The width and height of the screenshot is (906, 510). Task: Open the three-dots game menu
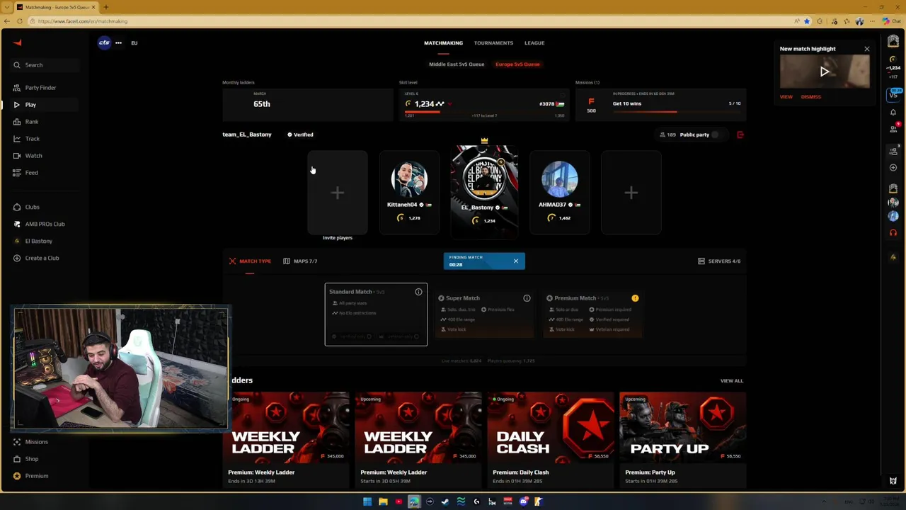[x=118, y=42]
